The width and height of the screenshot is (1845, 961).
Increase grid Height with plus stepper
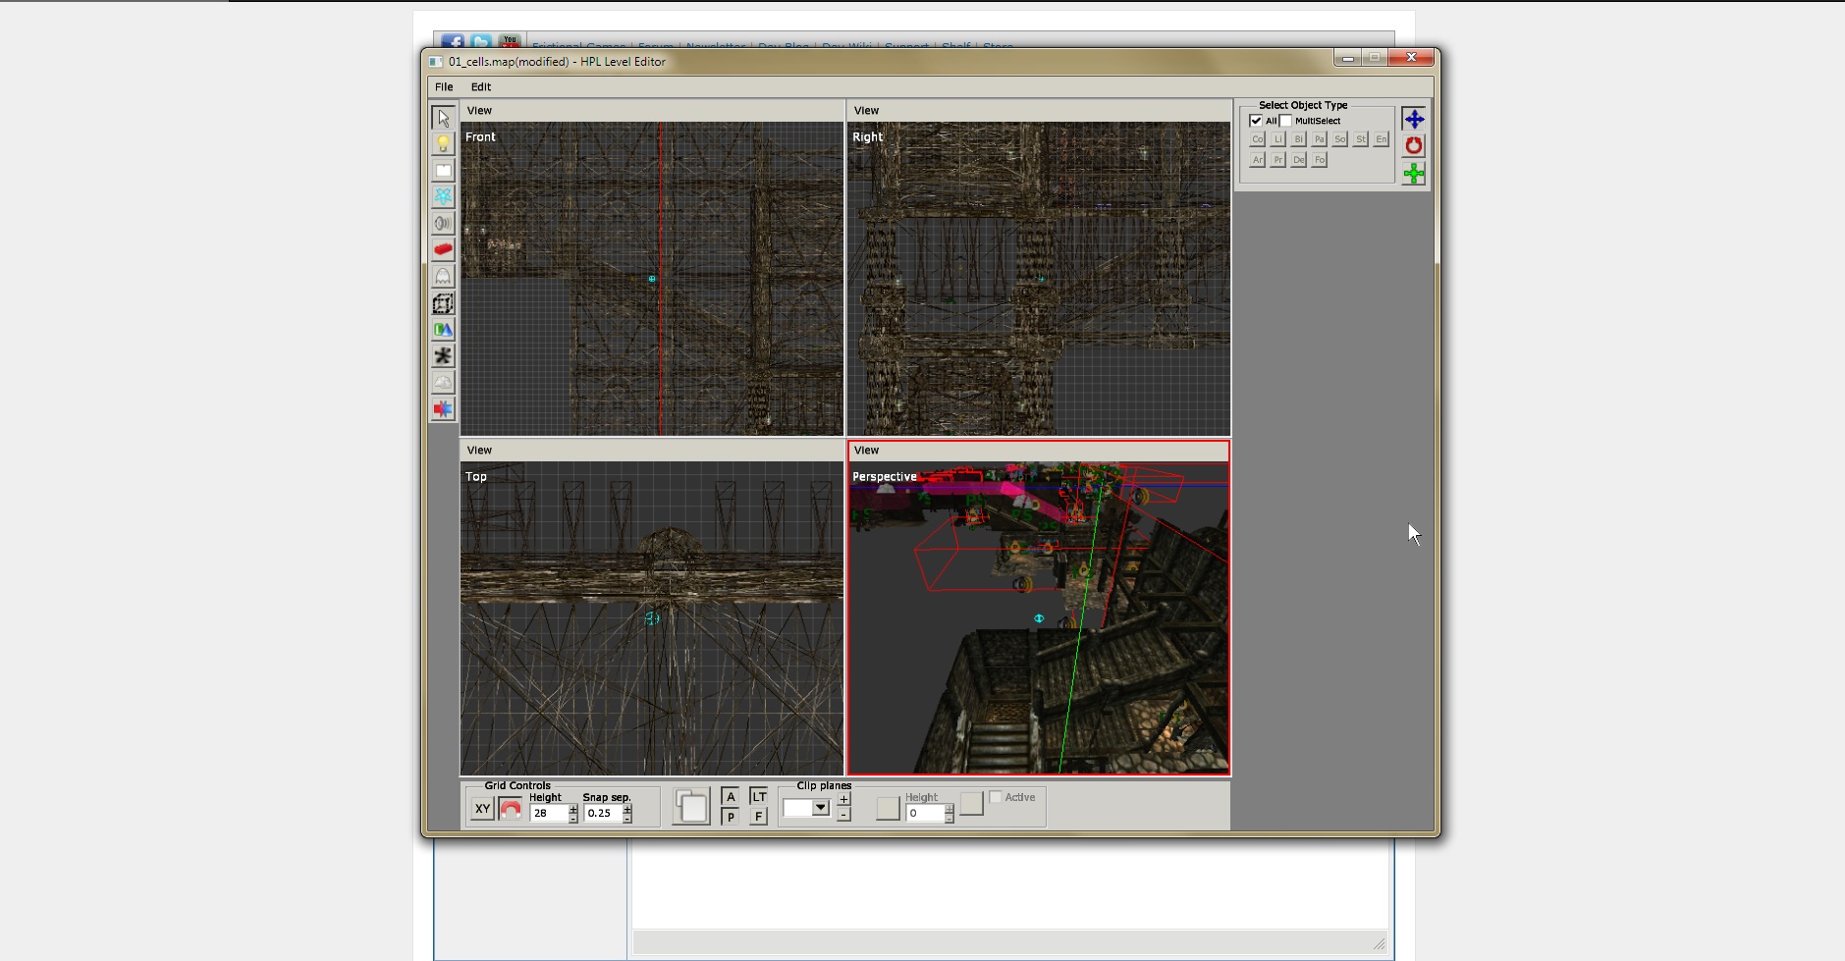click(573, 808)
